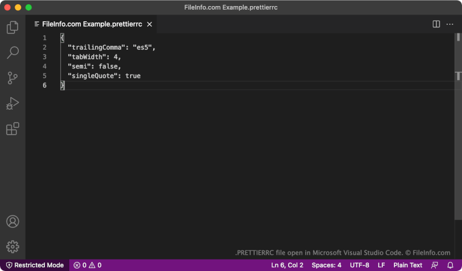Click the "trailingComma" key on line 2
The height and width of the screenshot is (271, 462).
(97, 47)
